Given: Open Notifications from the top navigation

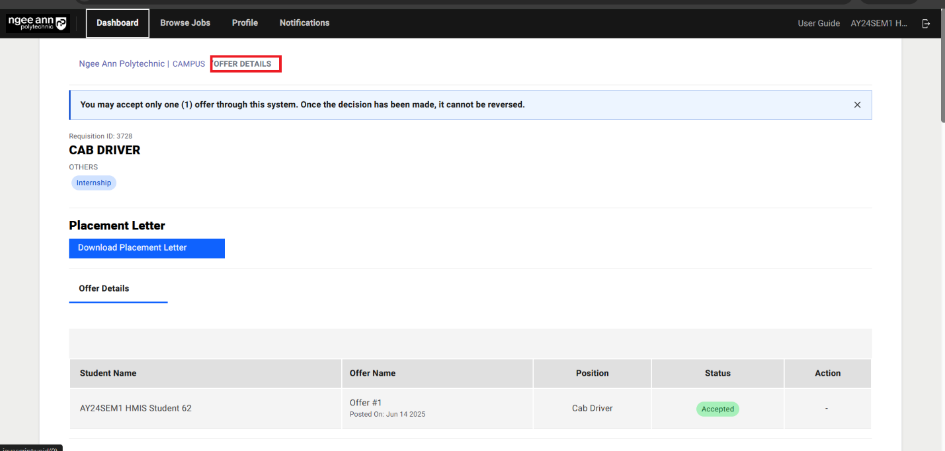Looking at the screenshot, I should pyautogui.click(x=304, y=23).
